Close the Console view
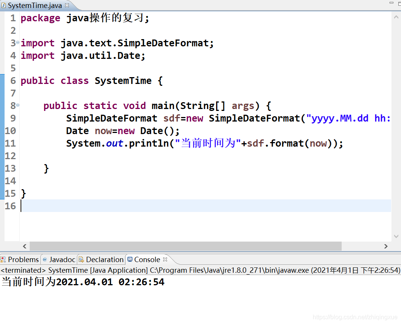 (x=165, y=259)
